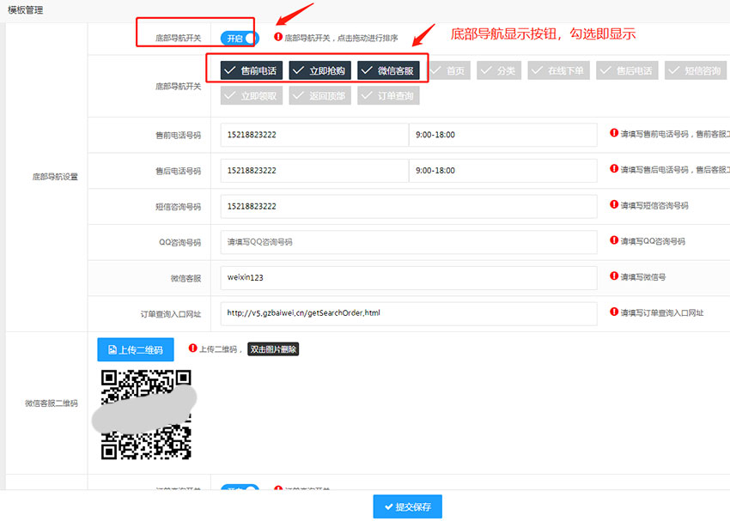Click the QQ咨询号码 row label

click(x=180, y=242)
